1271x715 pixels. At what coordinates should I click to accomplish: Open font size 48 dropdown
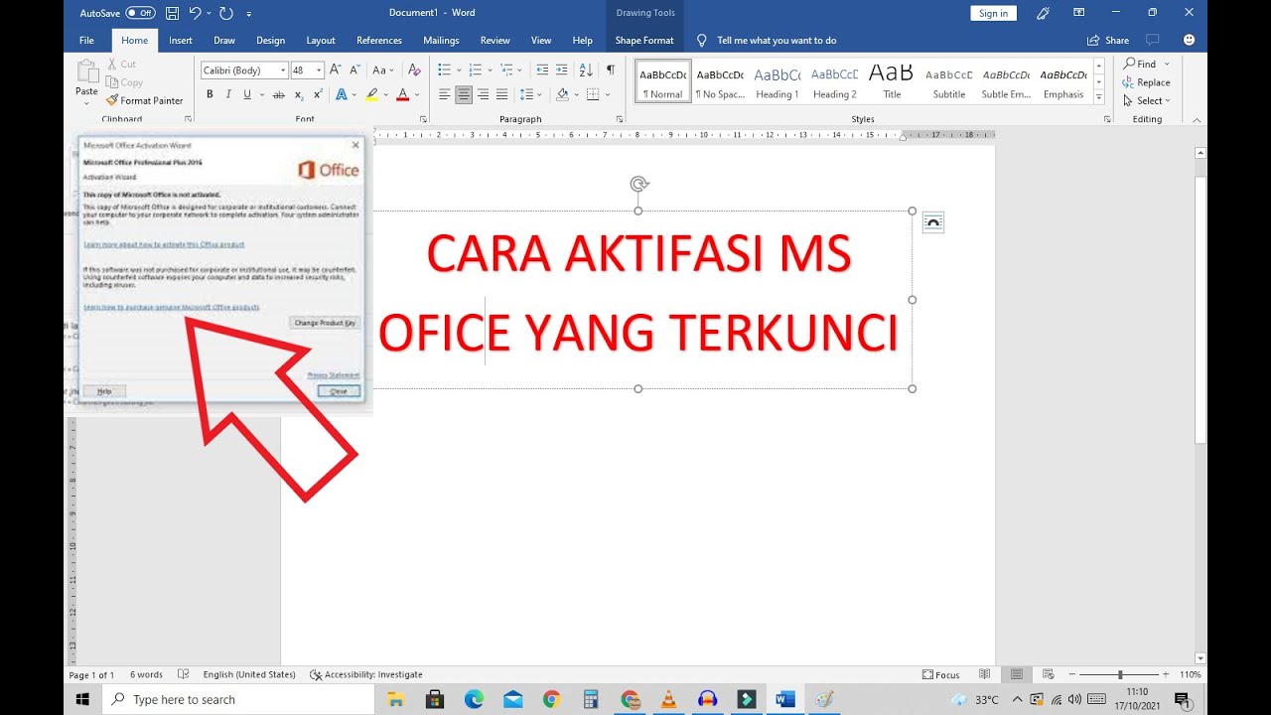point(319,71)
